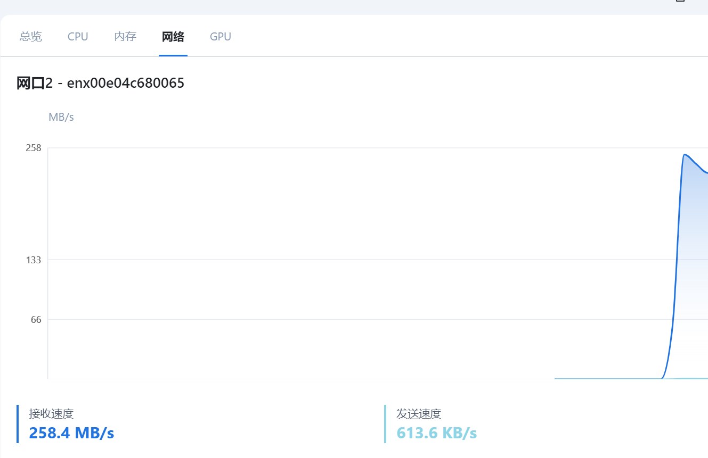Click the 接收速度 label
Screen dimensions: 708x458
(x=51, y=413)
